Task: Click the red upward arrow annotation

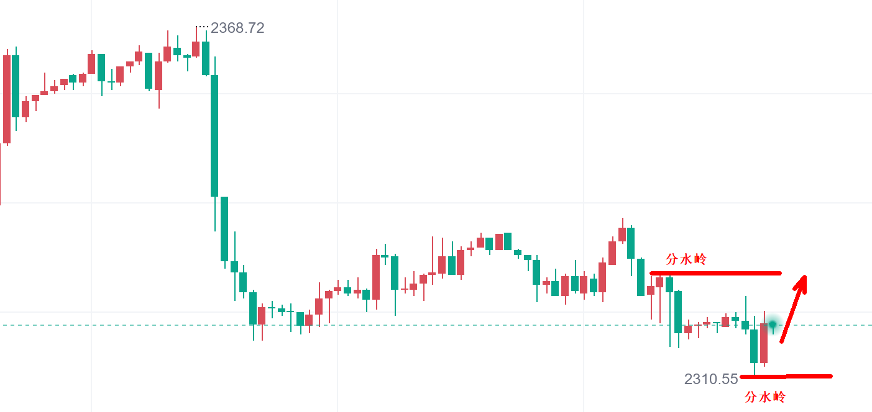Action: (793, 308)
